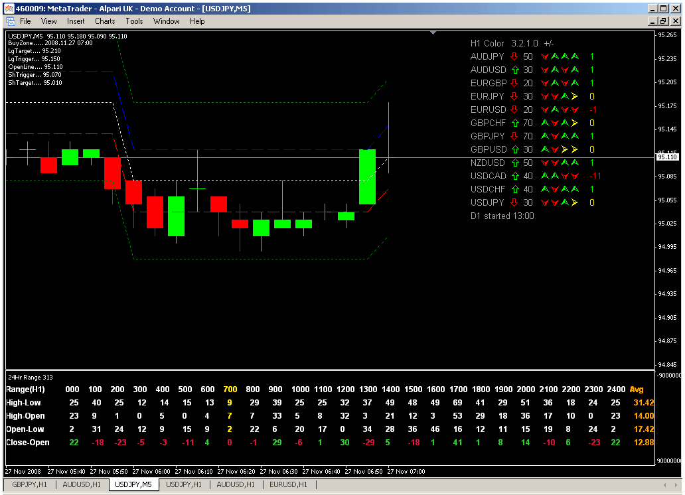Viewport: 685px width, 495px height.
Task: Minimize the inner chart window
Action: [652, 21]
